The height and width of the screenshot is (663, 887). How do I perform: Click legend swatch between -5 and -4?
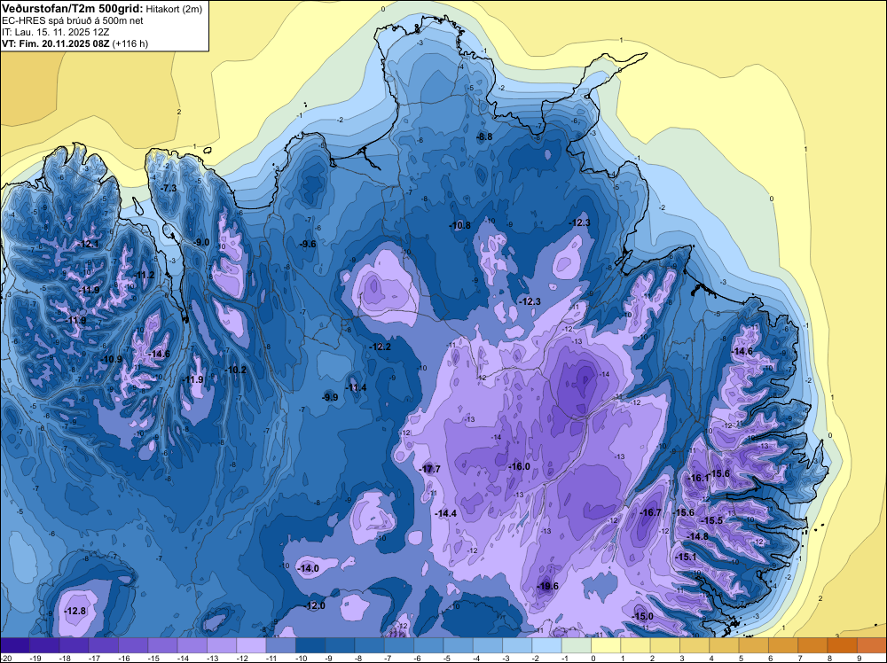pos(458,645)
